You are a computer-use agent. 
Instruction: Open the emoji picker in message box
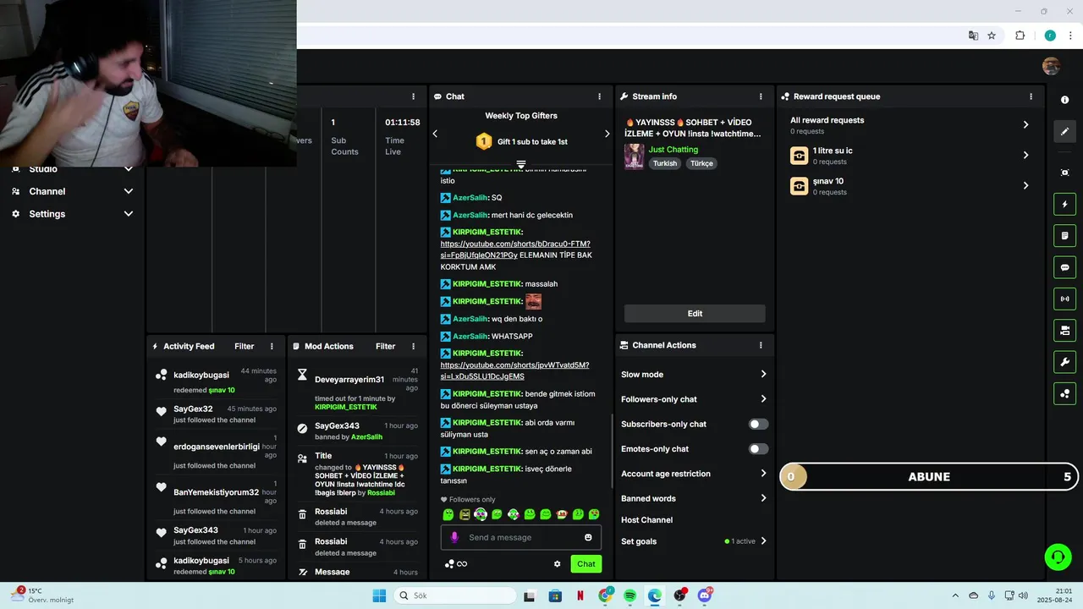[x=588, y=537]
